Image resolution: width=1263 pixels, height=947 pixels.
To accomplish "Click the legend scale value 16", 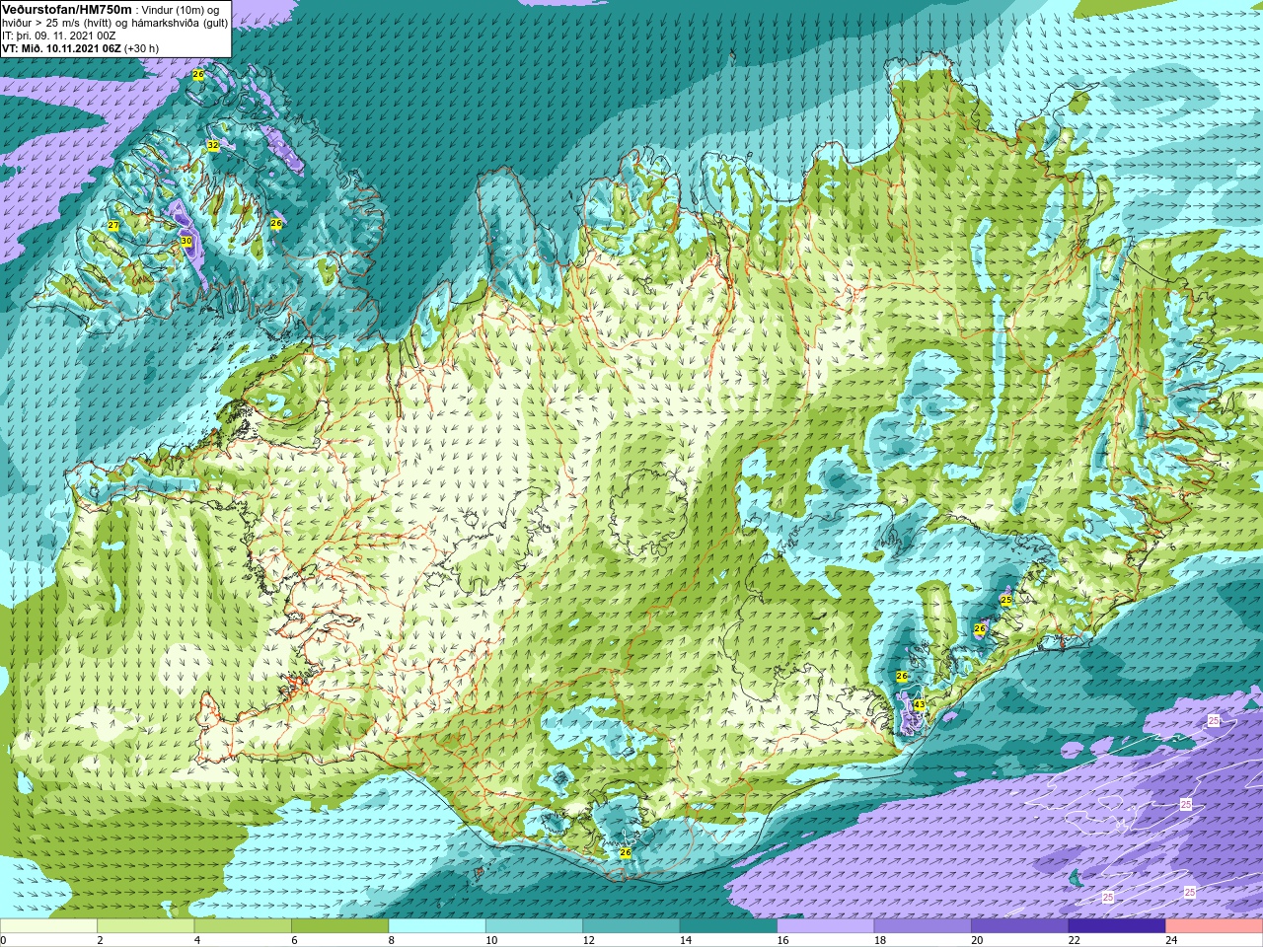I will click(782, 941).
